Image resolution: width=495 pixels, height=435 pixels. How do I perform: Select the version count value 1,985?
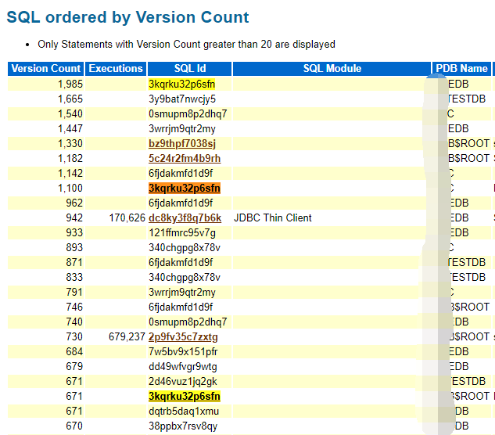point(70,84)
